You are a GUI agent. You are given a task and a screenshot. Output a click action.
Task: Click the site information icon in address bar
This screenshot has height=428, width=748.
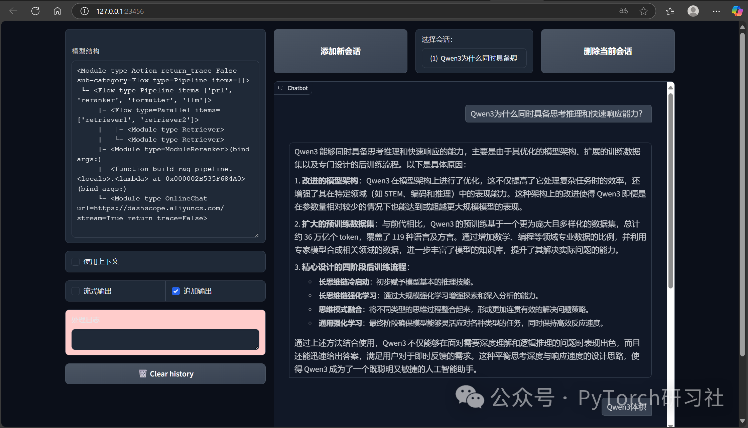click(85, 11)
